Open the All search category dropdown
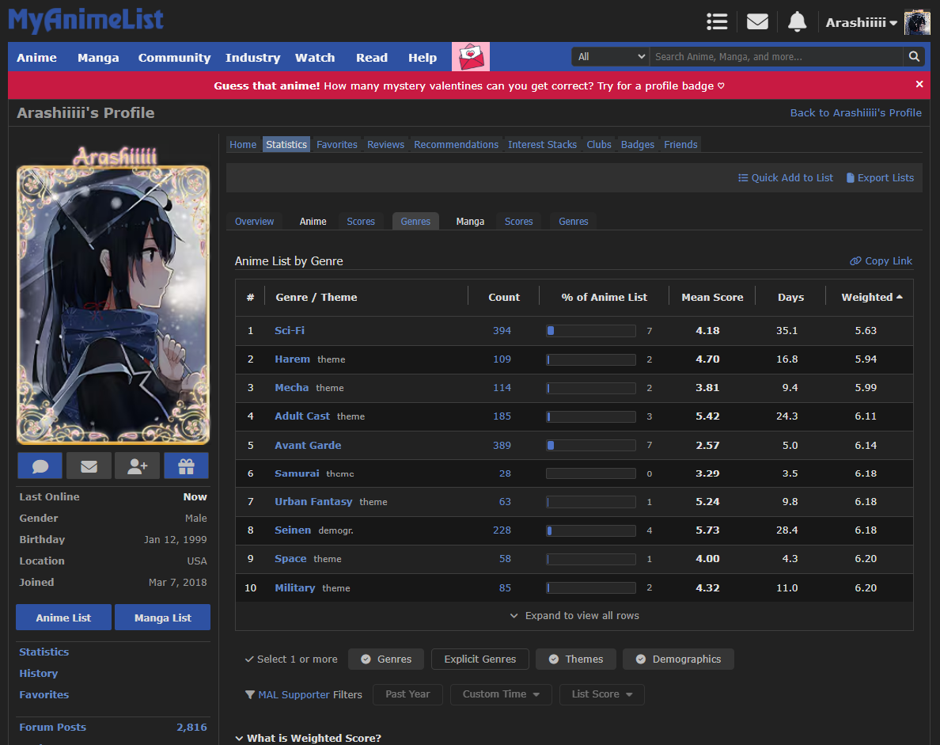This screenshot has width=940, height=745. (610, 56)
